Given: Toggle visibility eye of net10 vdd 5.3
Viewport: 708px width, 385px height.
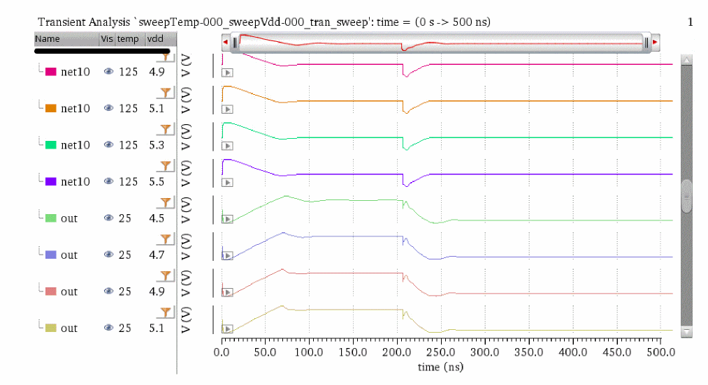Looking at the screenshot, I should pos(108,144).
